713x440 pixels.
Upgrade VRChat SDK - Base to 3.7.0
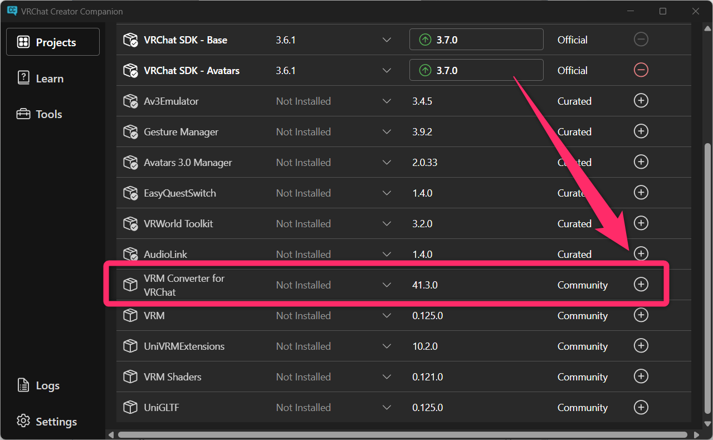[476, 40]
